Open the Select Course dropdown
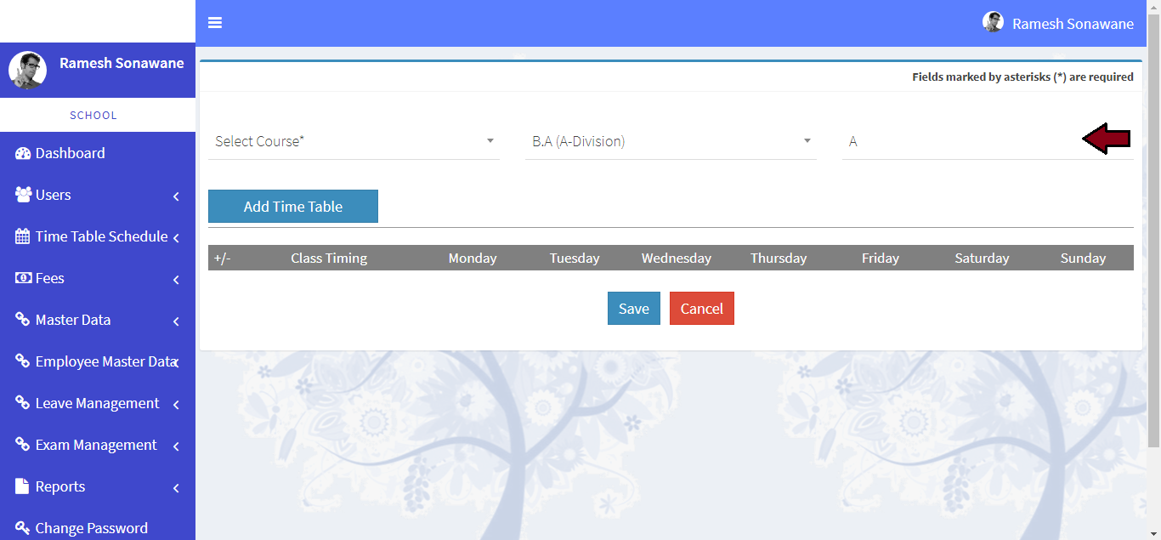 [x=354, y=141]
